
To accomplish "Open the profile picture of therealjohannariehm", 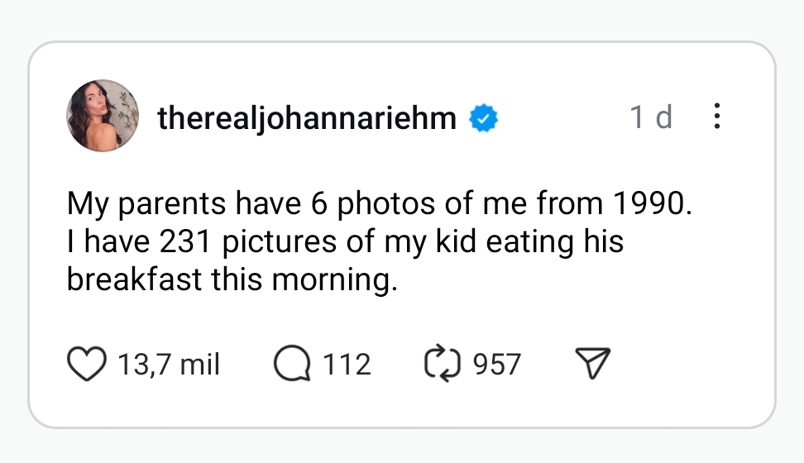I will (103, 116).
